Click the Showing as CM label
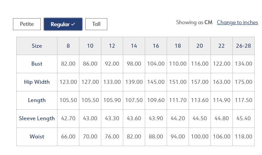The height and width of the screenshot is (155, 262). 194,22
